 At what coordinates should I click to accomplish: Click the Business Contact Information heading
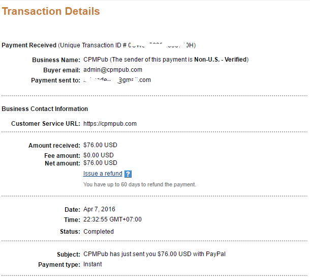(45, 109)
